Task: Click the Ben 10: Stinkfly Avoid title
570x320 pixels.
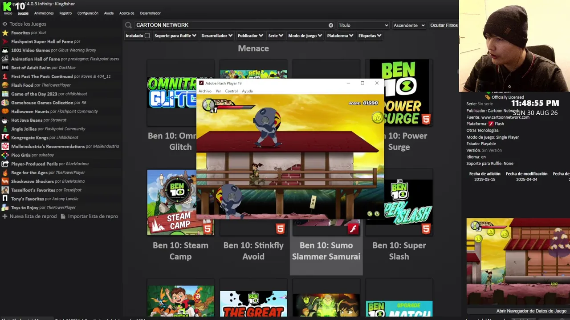Action: click(253, 251)
